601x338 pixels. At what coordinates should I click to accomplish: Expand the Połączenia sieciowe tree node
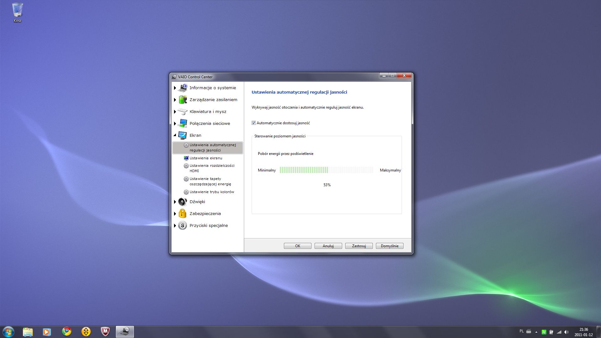point(175,124)
